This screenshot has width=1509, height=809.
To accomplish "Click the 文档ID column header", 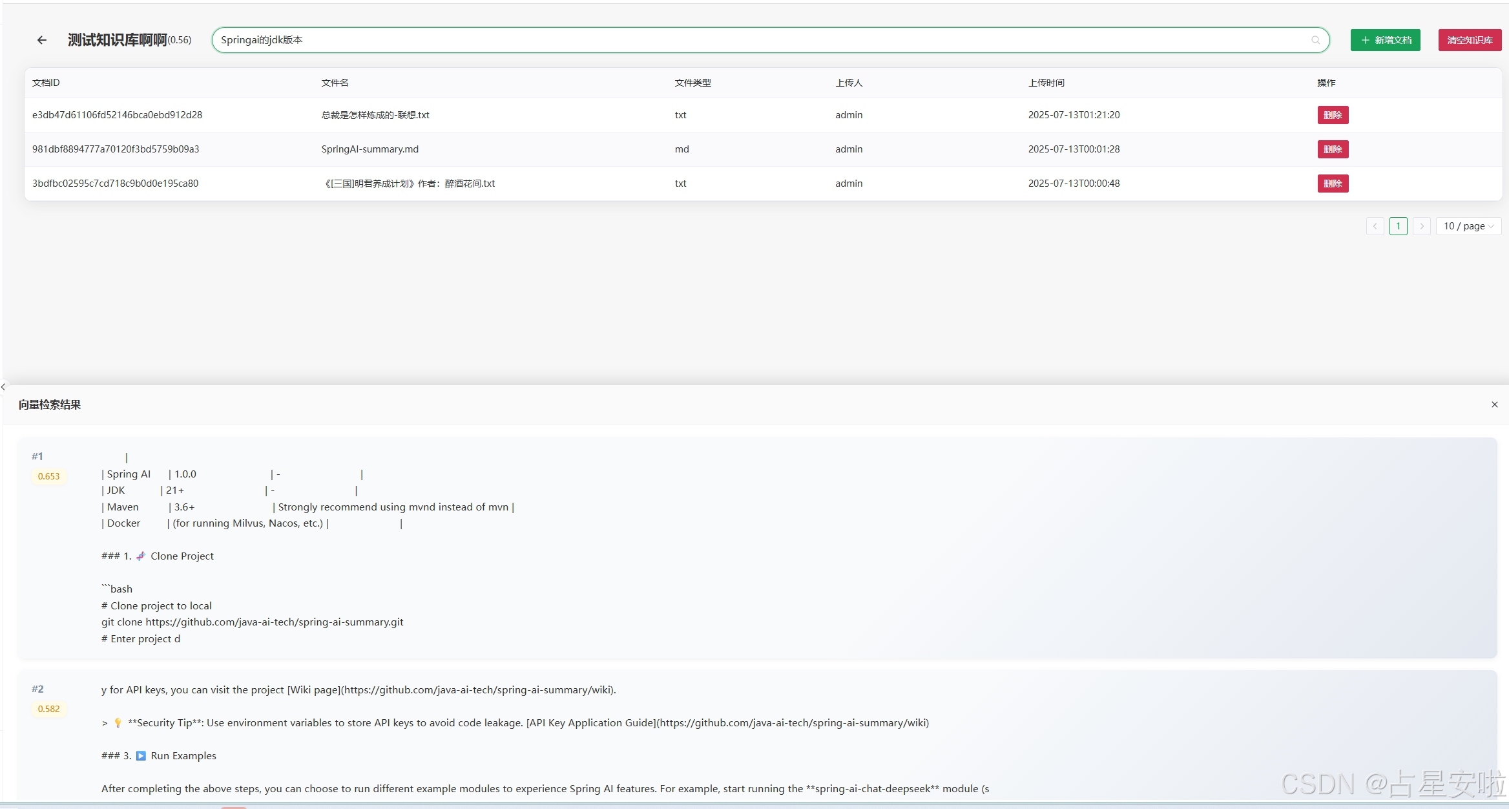I will (46, 83).
